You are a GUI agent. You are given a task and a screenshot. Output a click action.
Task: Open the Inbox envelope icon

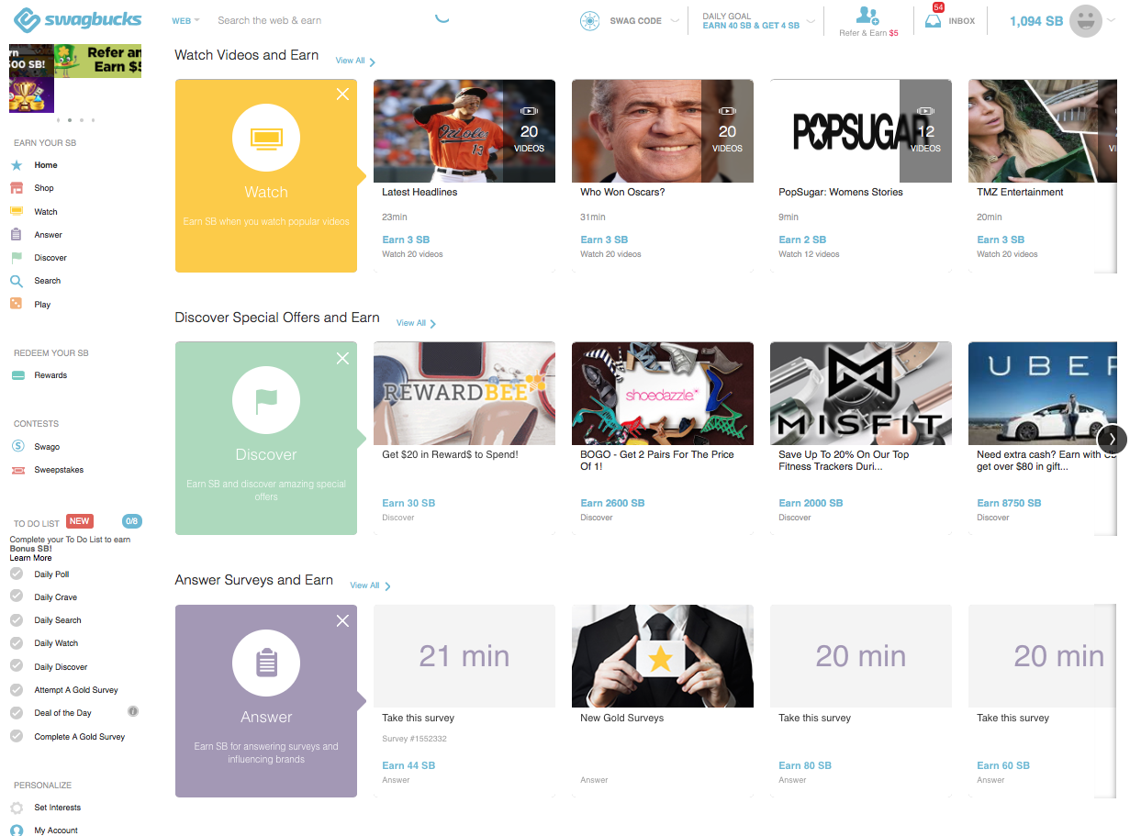pos(934,21)
